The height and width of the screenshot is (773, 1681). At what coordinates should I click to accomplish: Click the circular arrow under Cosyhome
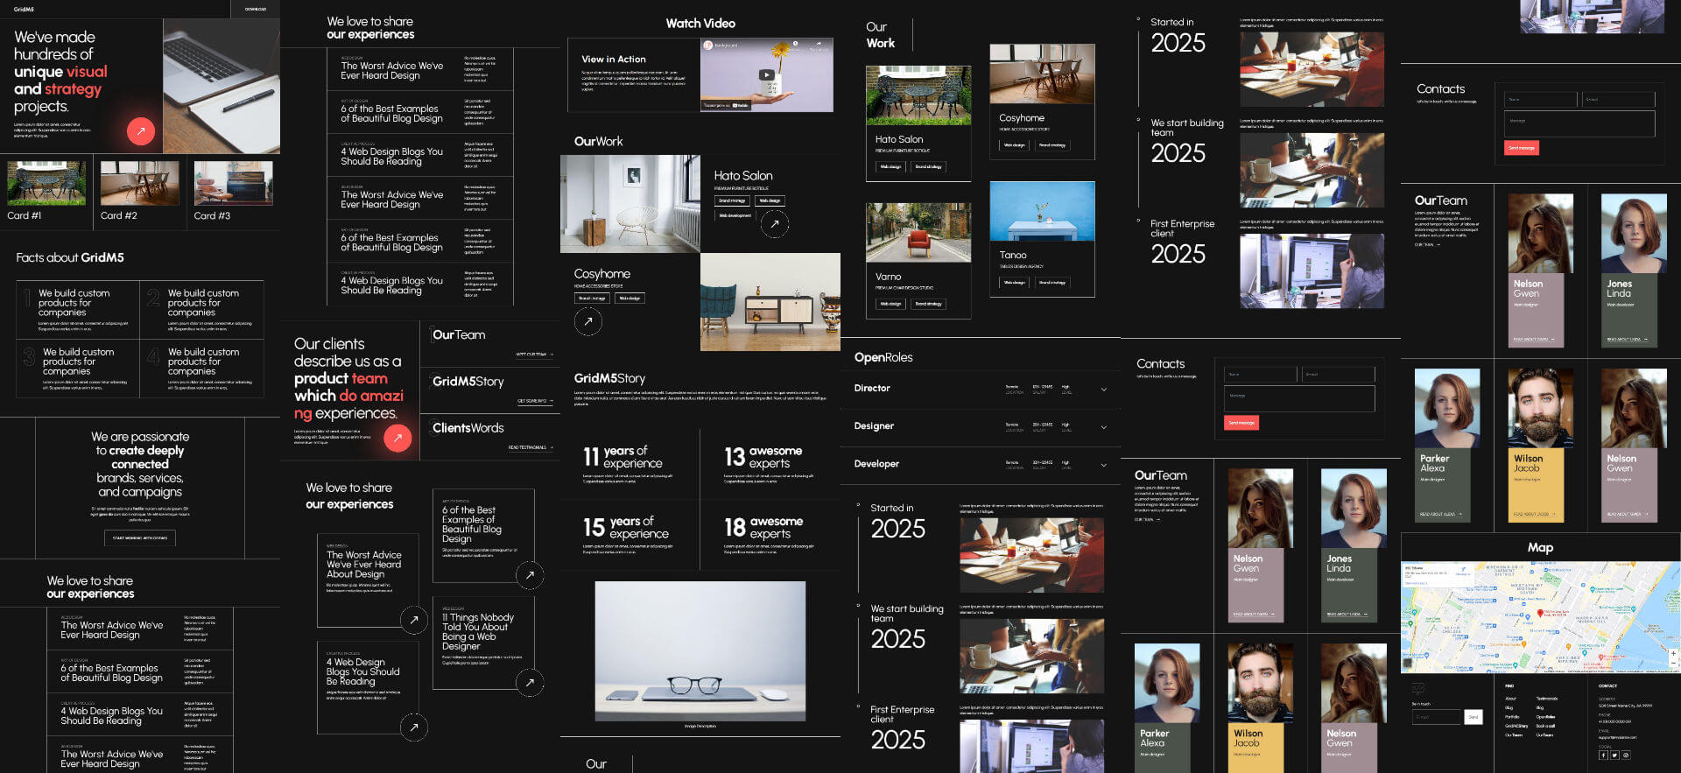pyautogui.click(x=588, y=321)
